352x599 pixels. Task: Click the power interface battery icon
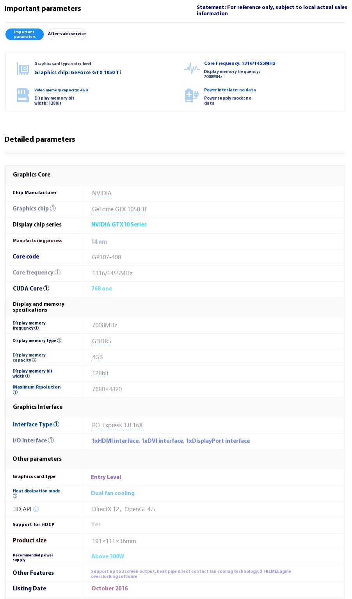192,96
